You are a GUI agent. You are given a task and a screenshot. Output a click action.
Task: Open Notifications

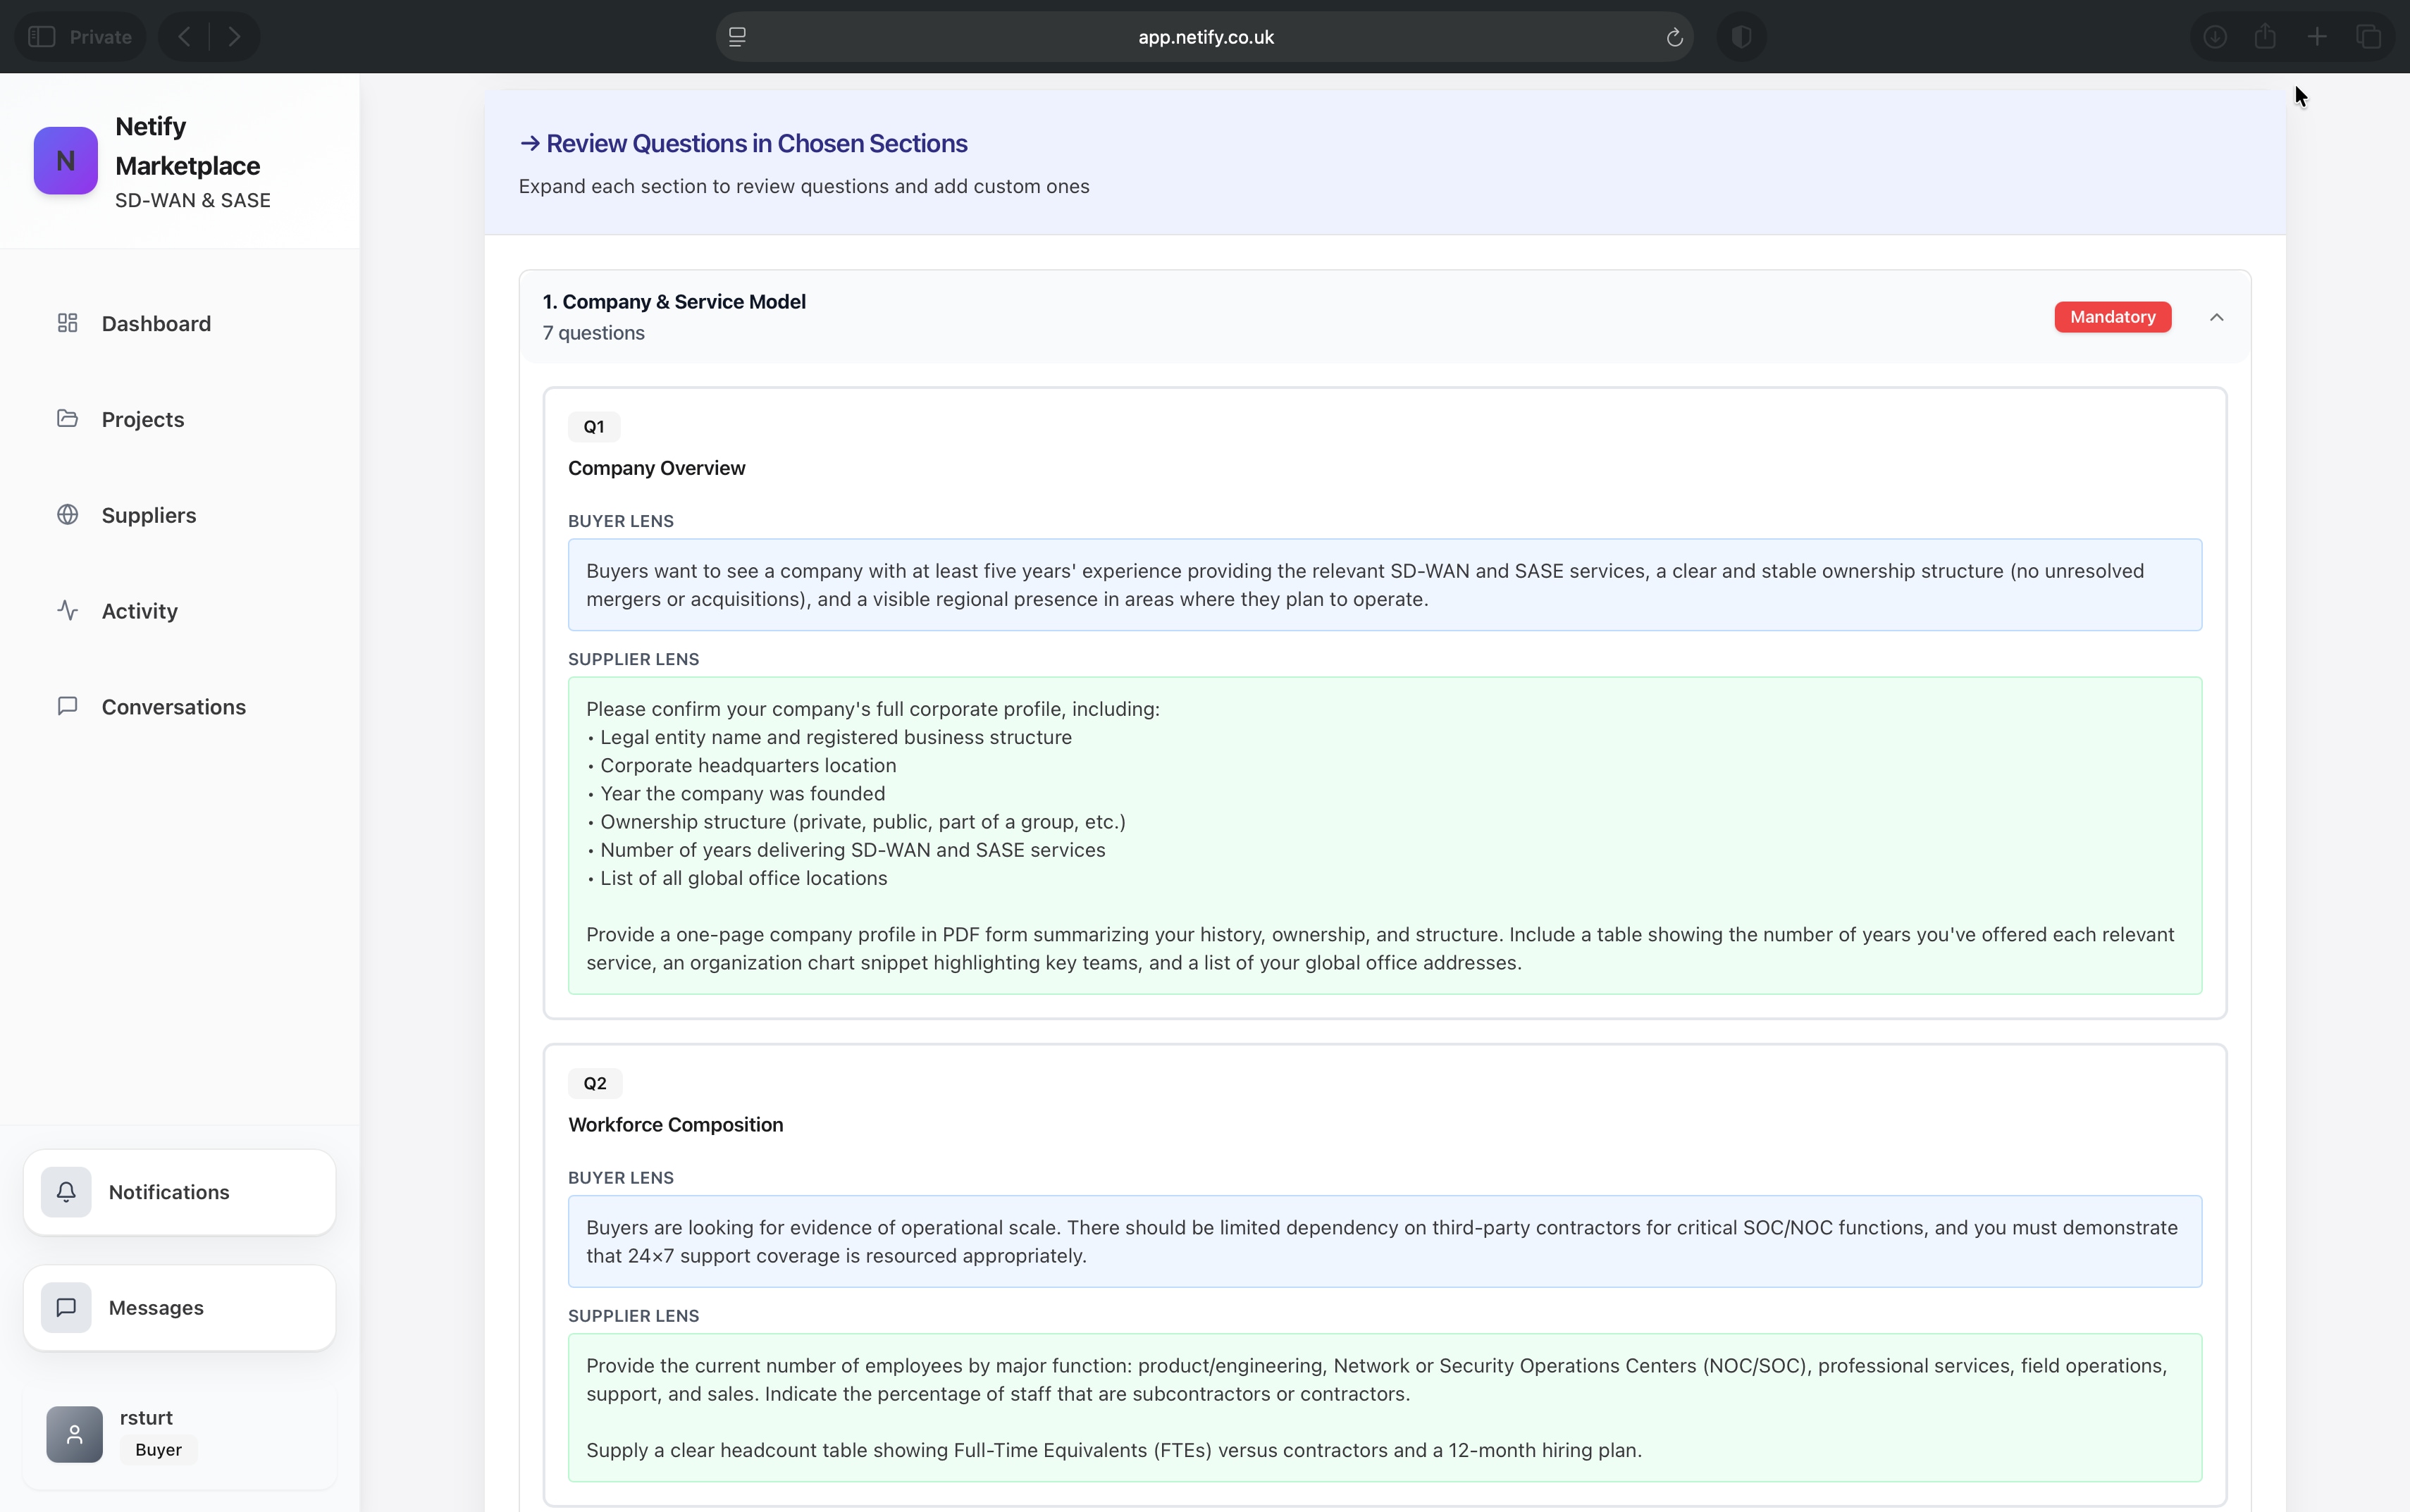168,1192
